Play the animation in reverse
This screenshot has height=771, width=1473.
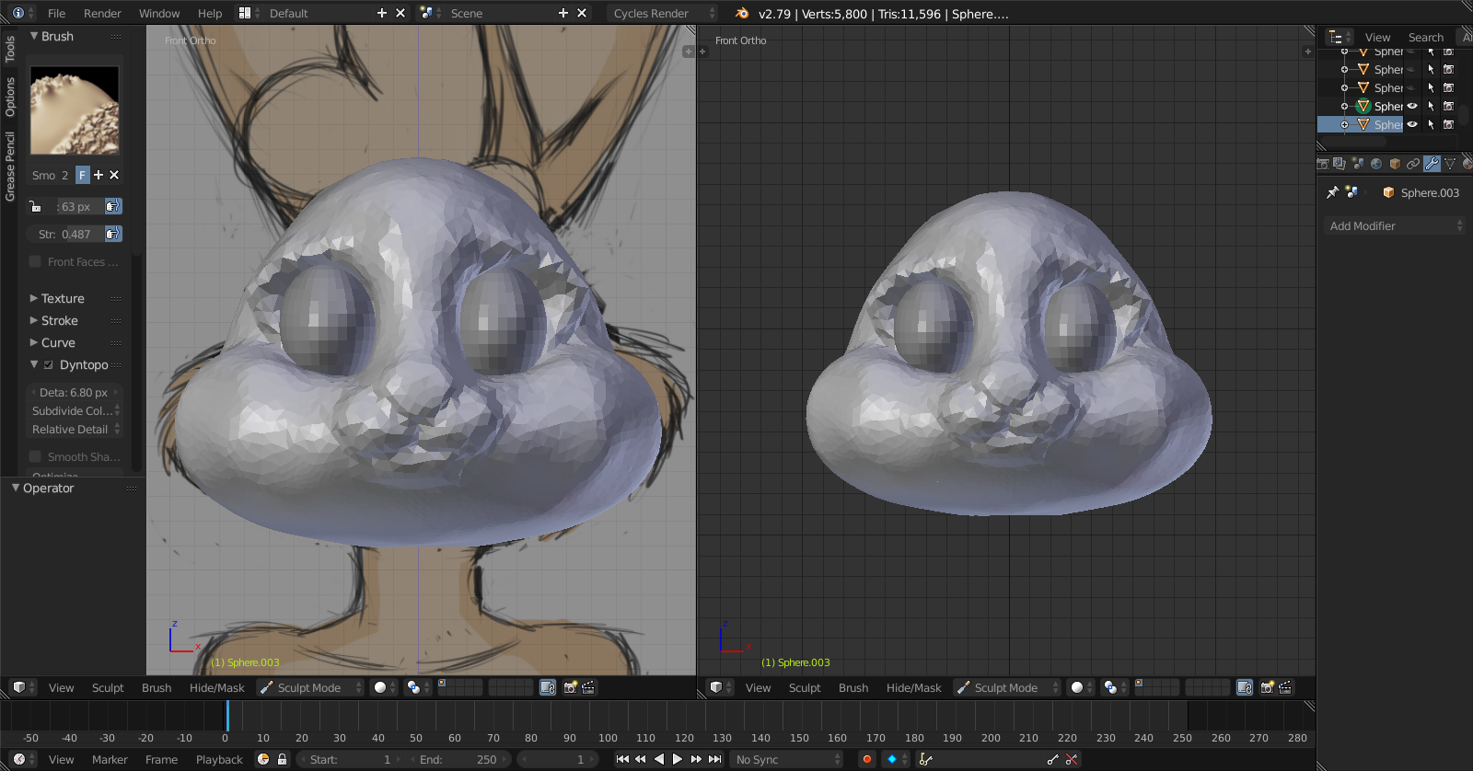point(659,759)
